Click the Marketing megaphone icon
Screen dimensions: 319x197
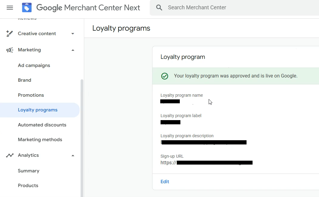9,50
